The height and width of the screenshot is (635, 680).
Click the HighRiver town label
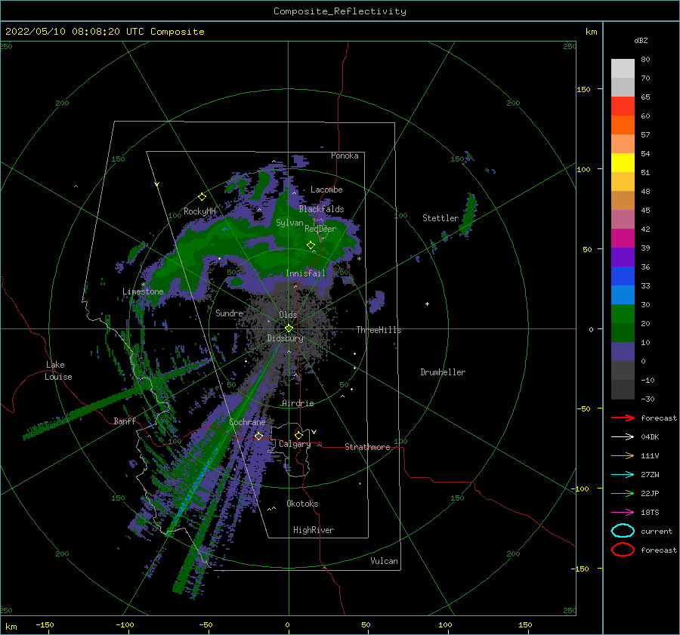coord(314,530)
